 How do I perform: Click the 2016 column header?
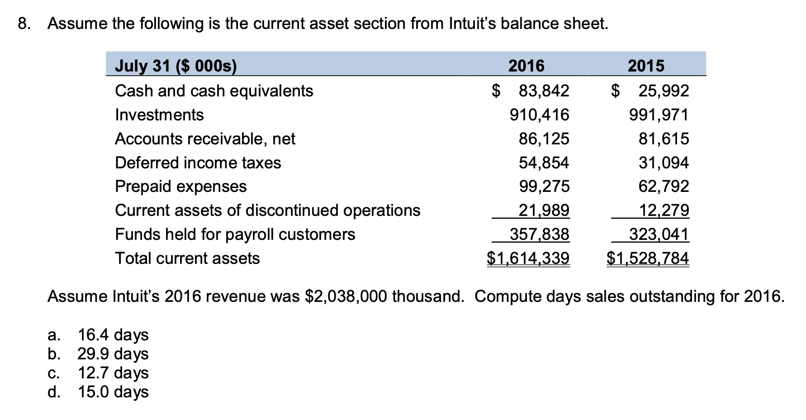point(526,66)
